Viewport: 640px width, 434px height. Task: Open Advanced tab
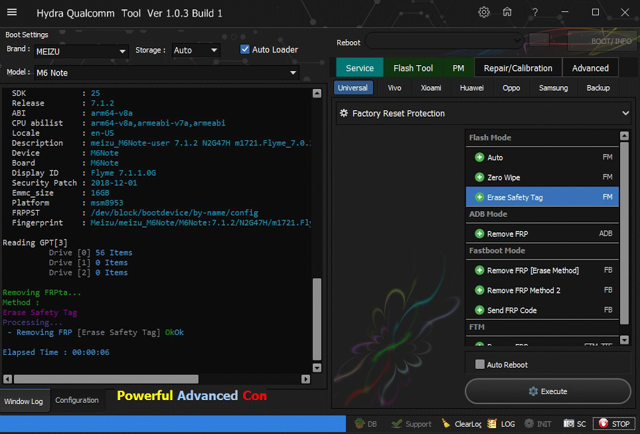pyautogui.click(x=590, y=68)
